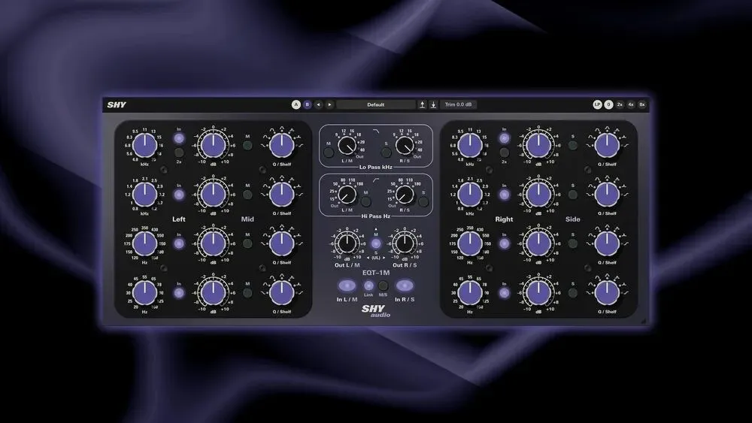The width and height of the screenshot is (752, 423).
Task: Select the A preset slot
Action: click(x=296, y=104)
